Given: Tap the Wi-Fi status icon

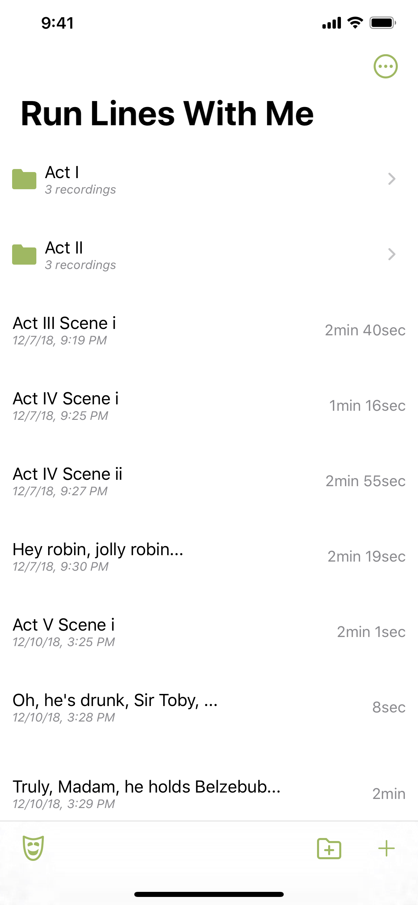Looking at the screenshot, I should click(x=355, y=23).
